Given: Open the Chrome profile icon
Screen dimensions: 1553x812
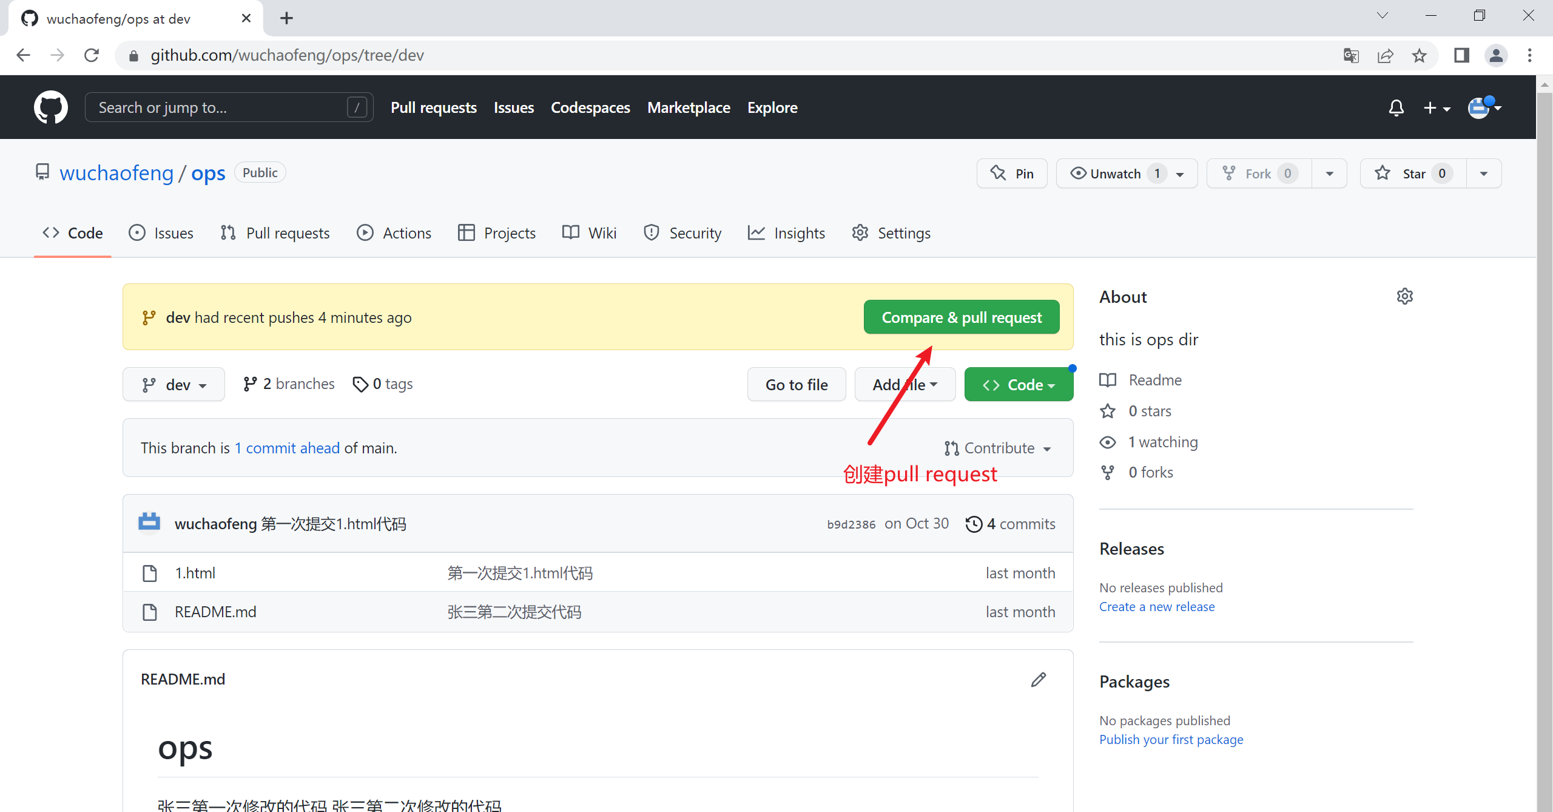Looking at the screenshot, I should point(1496,55).
